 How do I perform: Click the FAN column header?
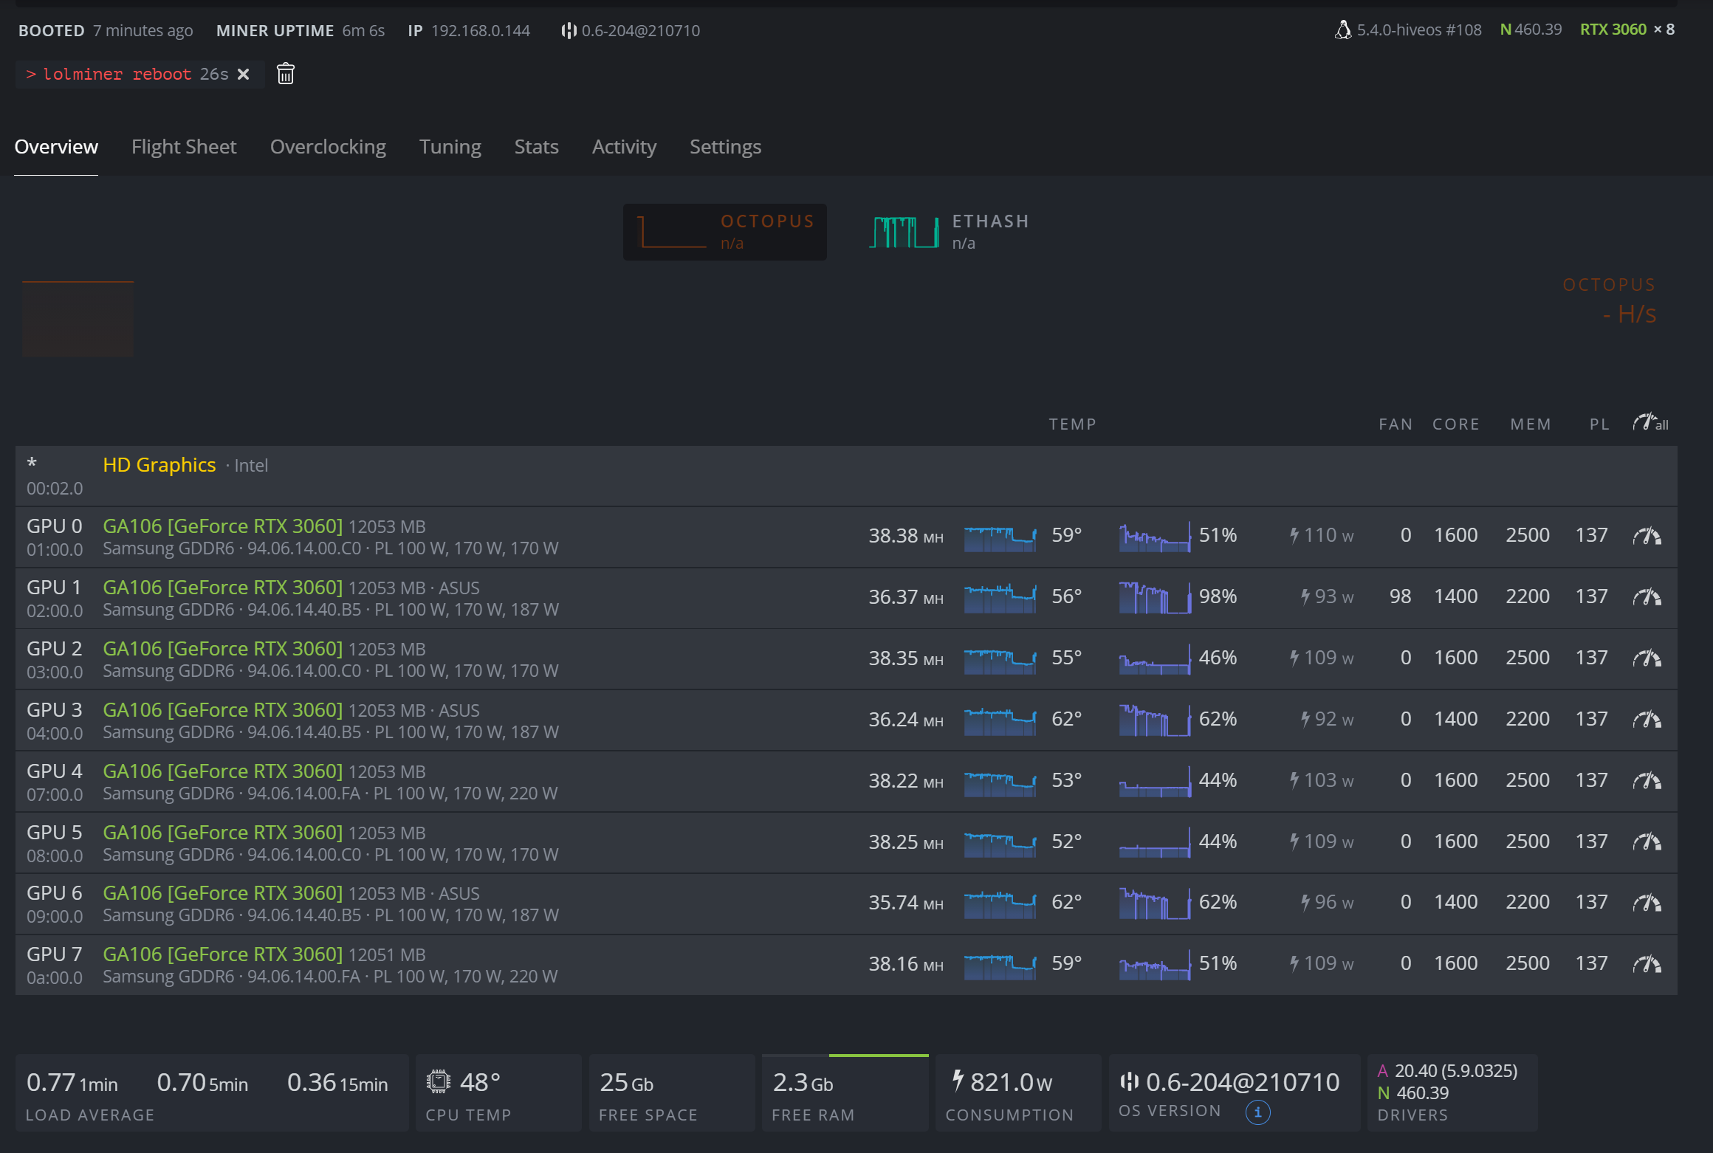(1396, 424)
